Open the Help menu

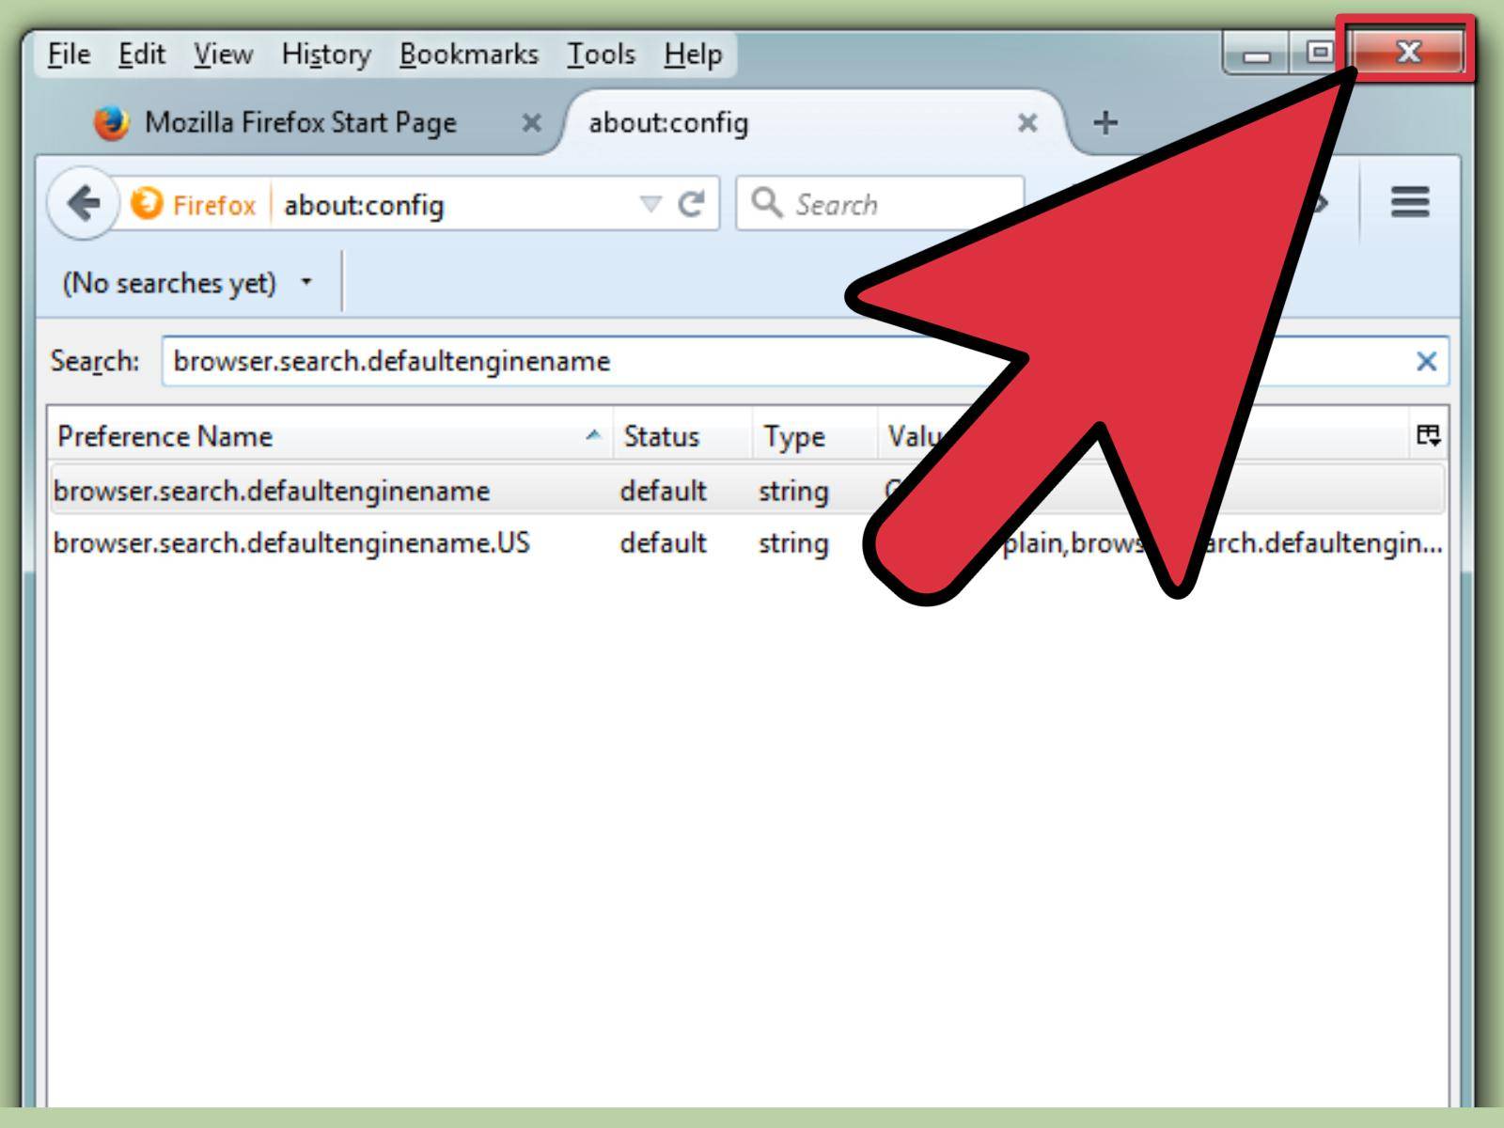pyautogui.click(x=693, y=55)
